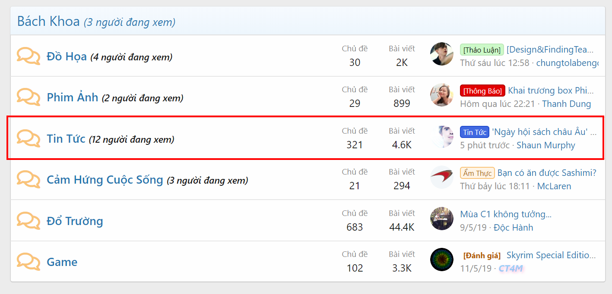
Task: Click McLaren's avatar thumbnail
Action: (x=441, y=177)
